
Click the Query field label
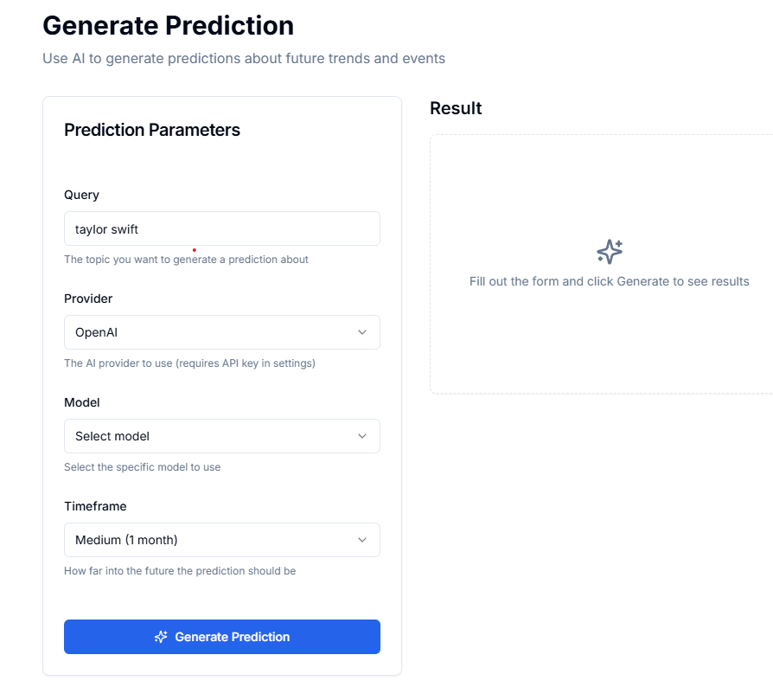point(81,195)
